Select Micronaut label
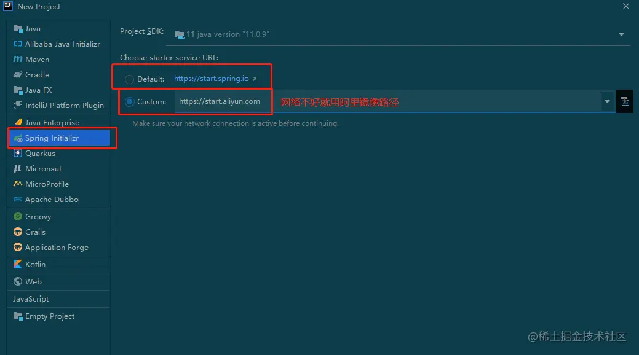 coord(43,168)
